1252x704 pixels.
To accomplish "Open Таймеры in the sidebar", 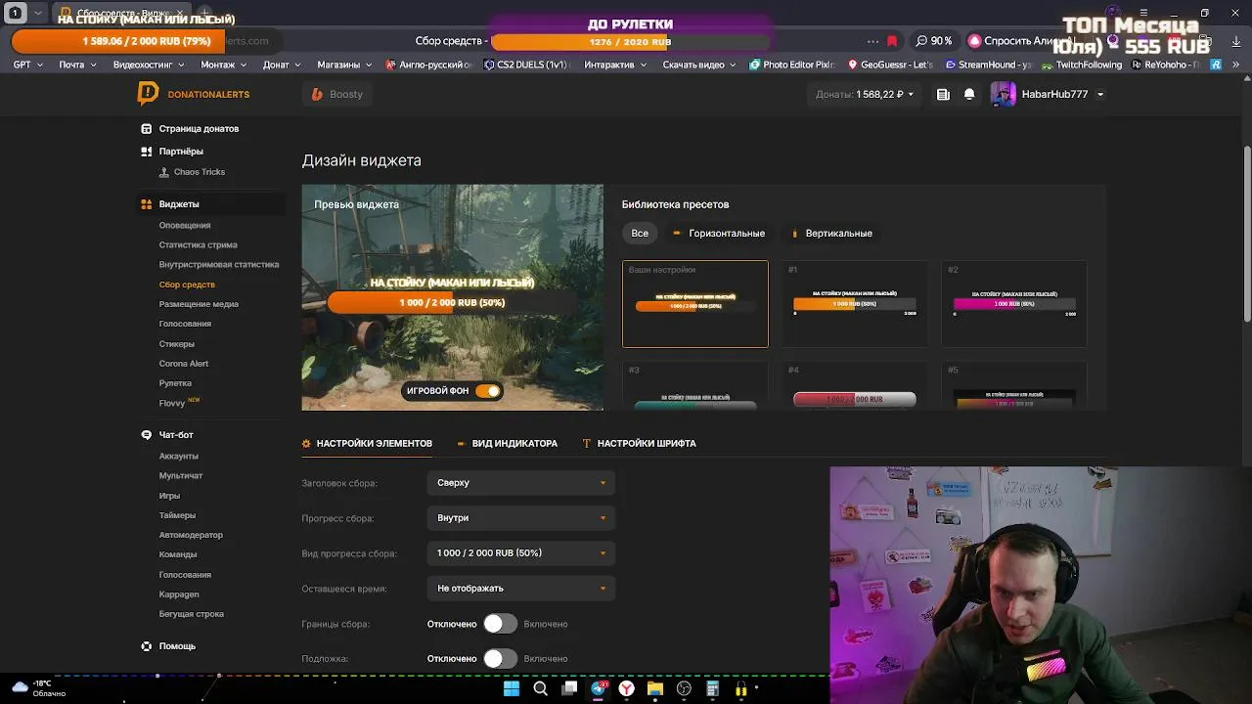I will 177,515.
